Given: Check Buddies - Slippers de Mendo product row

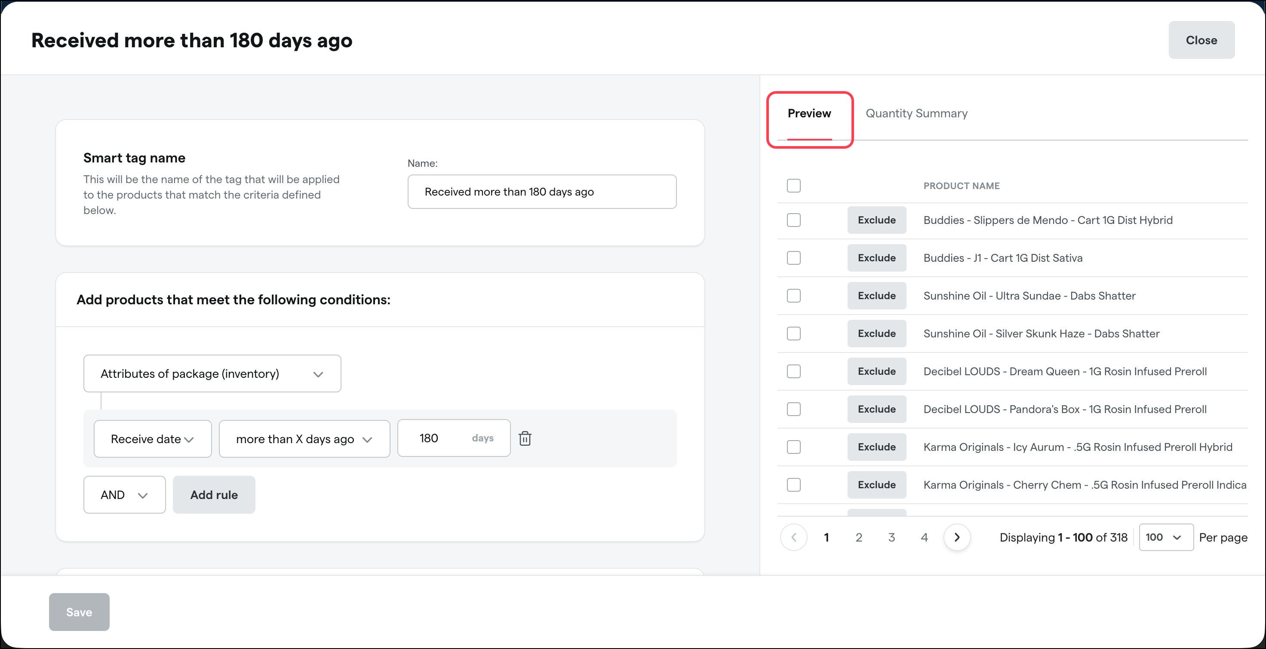Looking at the screenshot, I should (793, 220).
